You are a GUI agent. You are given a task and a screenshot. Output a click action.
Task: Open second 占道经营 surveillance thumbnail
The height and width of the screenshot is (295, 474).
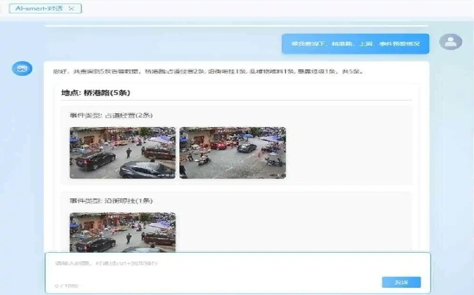232,153
